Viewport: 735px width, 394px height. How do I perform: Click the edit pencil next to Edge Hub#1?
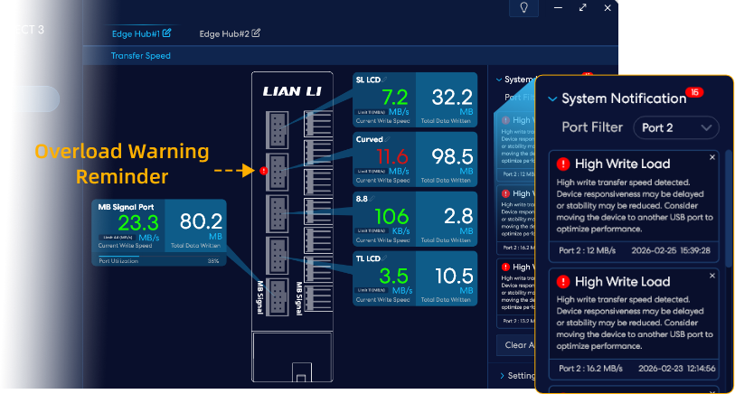pyautogui.click(x=167, y=33)
